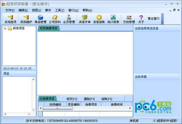Open 商品管理 product management icon
This screenshot has height=124, width=182.
point(40,19)
